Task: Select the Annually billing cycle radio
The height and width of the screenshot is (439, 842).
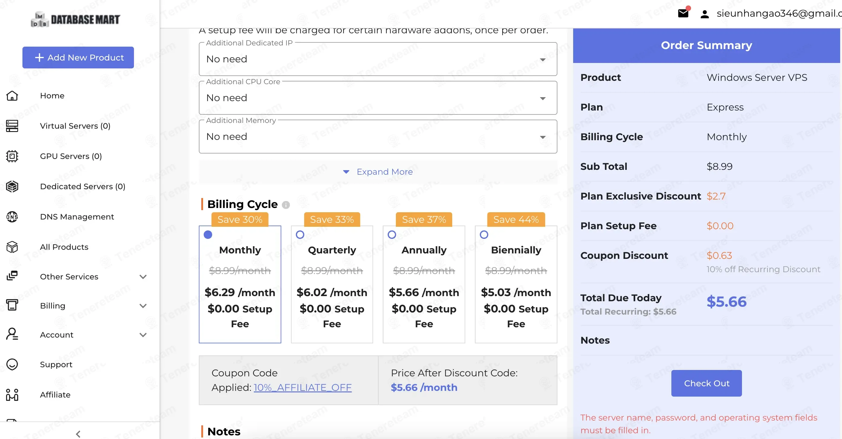Action: tap(392, 235)
